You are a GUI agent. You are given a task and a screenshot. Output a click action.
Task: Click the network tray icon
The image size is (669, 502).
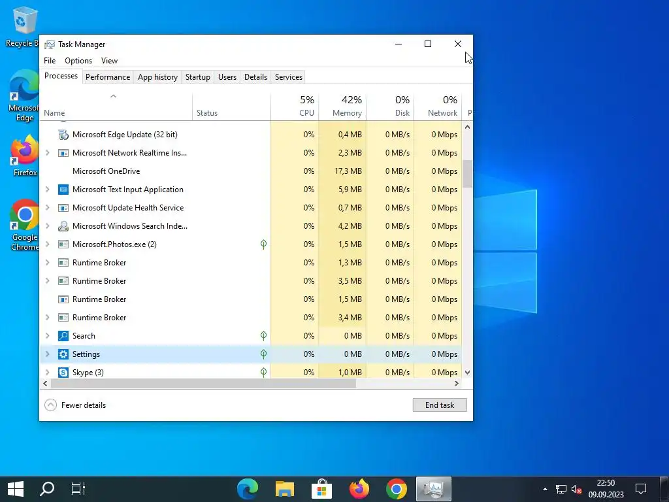pos(561,489)
